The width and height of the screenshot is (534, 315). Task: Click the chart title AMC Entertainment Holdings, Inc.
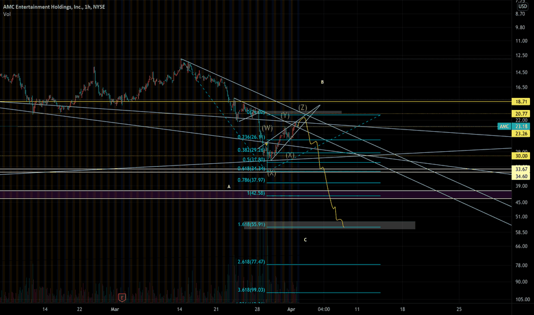[42, 7]
